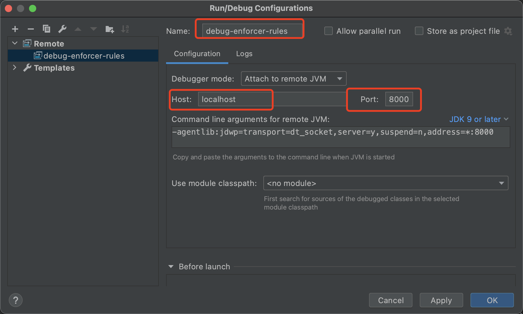Screen dimensions: 523x314
Task: Click into the Port input field
Action: [x=399, y=99]
